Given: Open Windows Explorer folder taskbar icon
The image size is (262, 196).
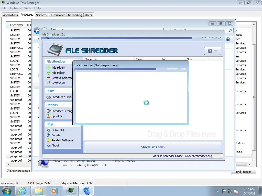Looking at the screenshot, I should (39, 191).
